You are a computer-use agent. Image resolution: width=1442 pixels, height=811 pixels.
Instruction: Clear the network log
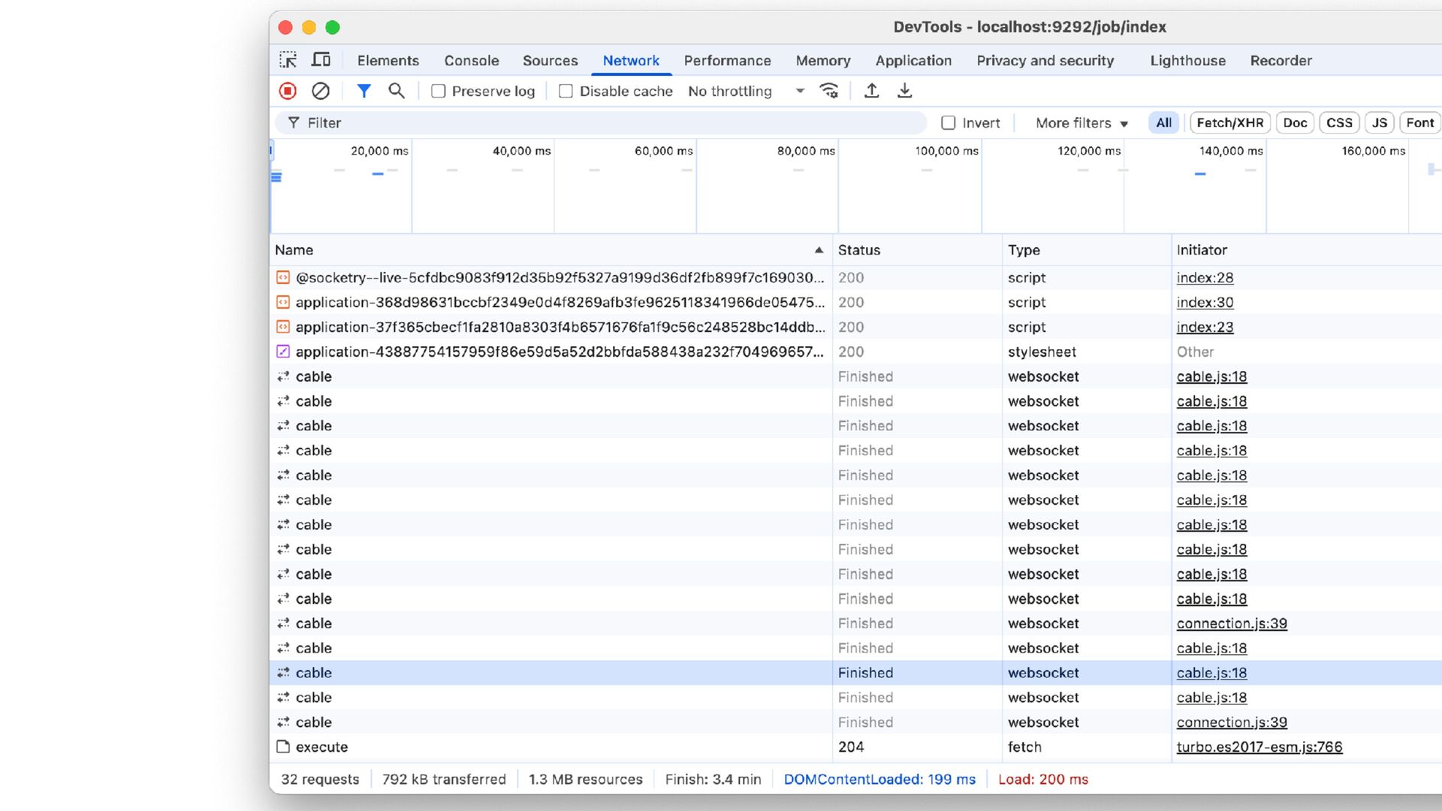pos(321,91)
